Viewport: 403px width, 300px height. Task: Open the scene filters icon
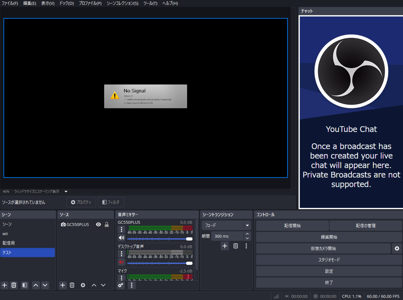click(x=25, y=285)
